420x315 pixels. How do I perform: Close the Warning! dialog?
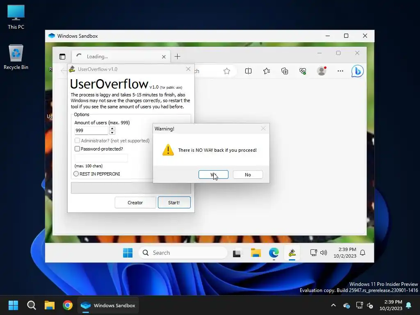coord(263,128)
